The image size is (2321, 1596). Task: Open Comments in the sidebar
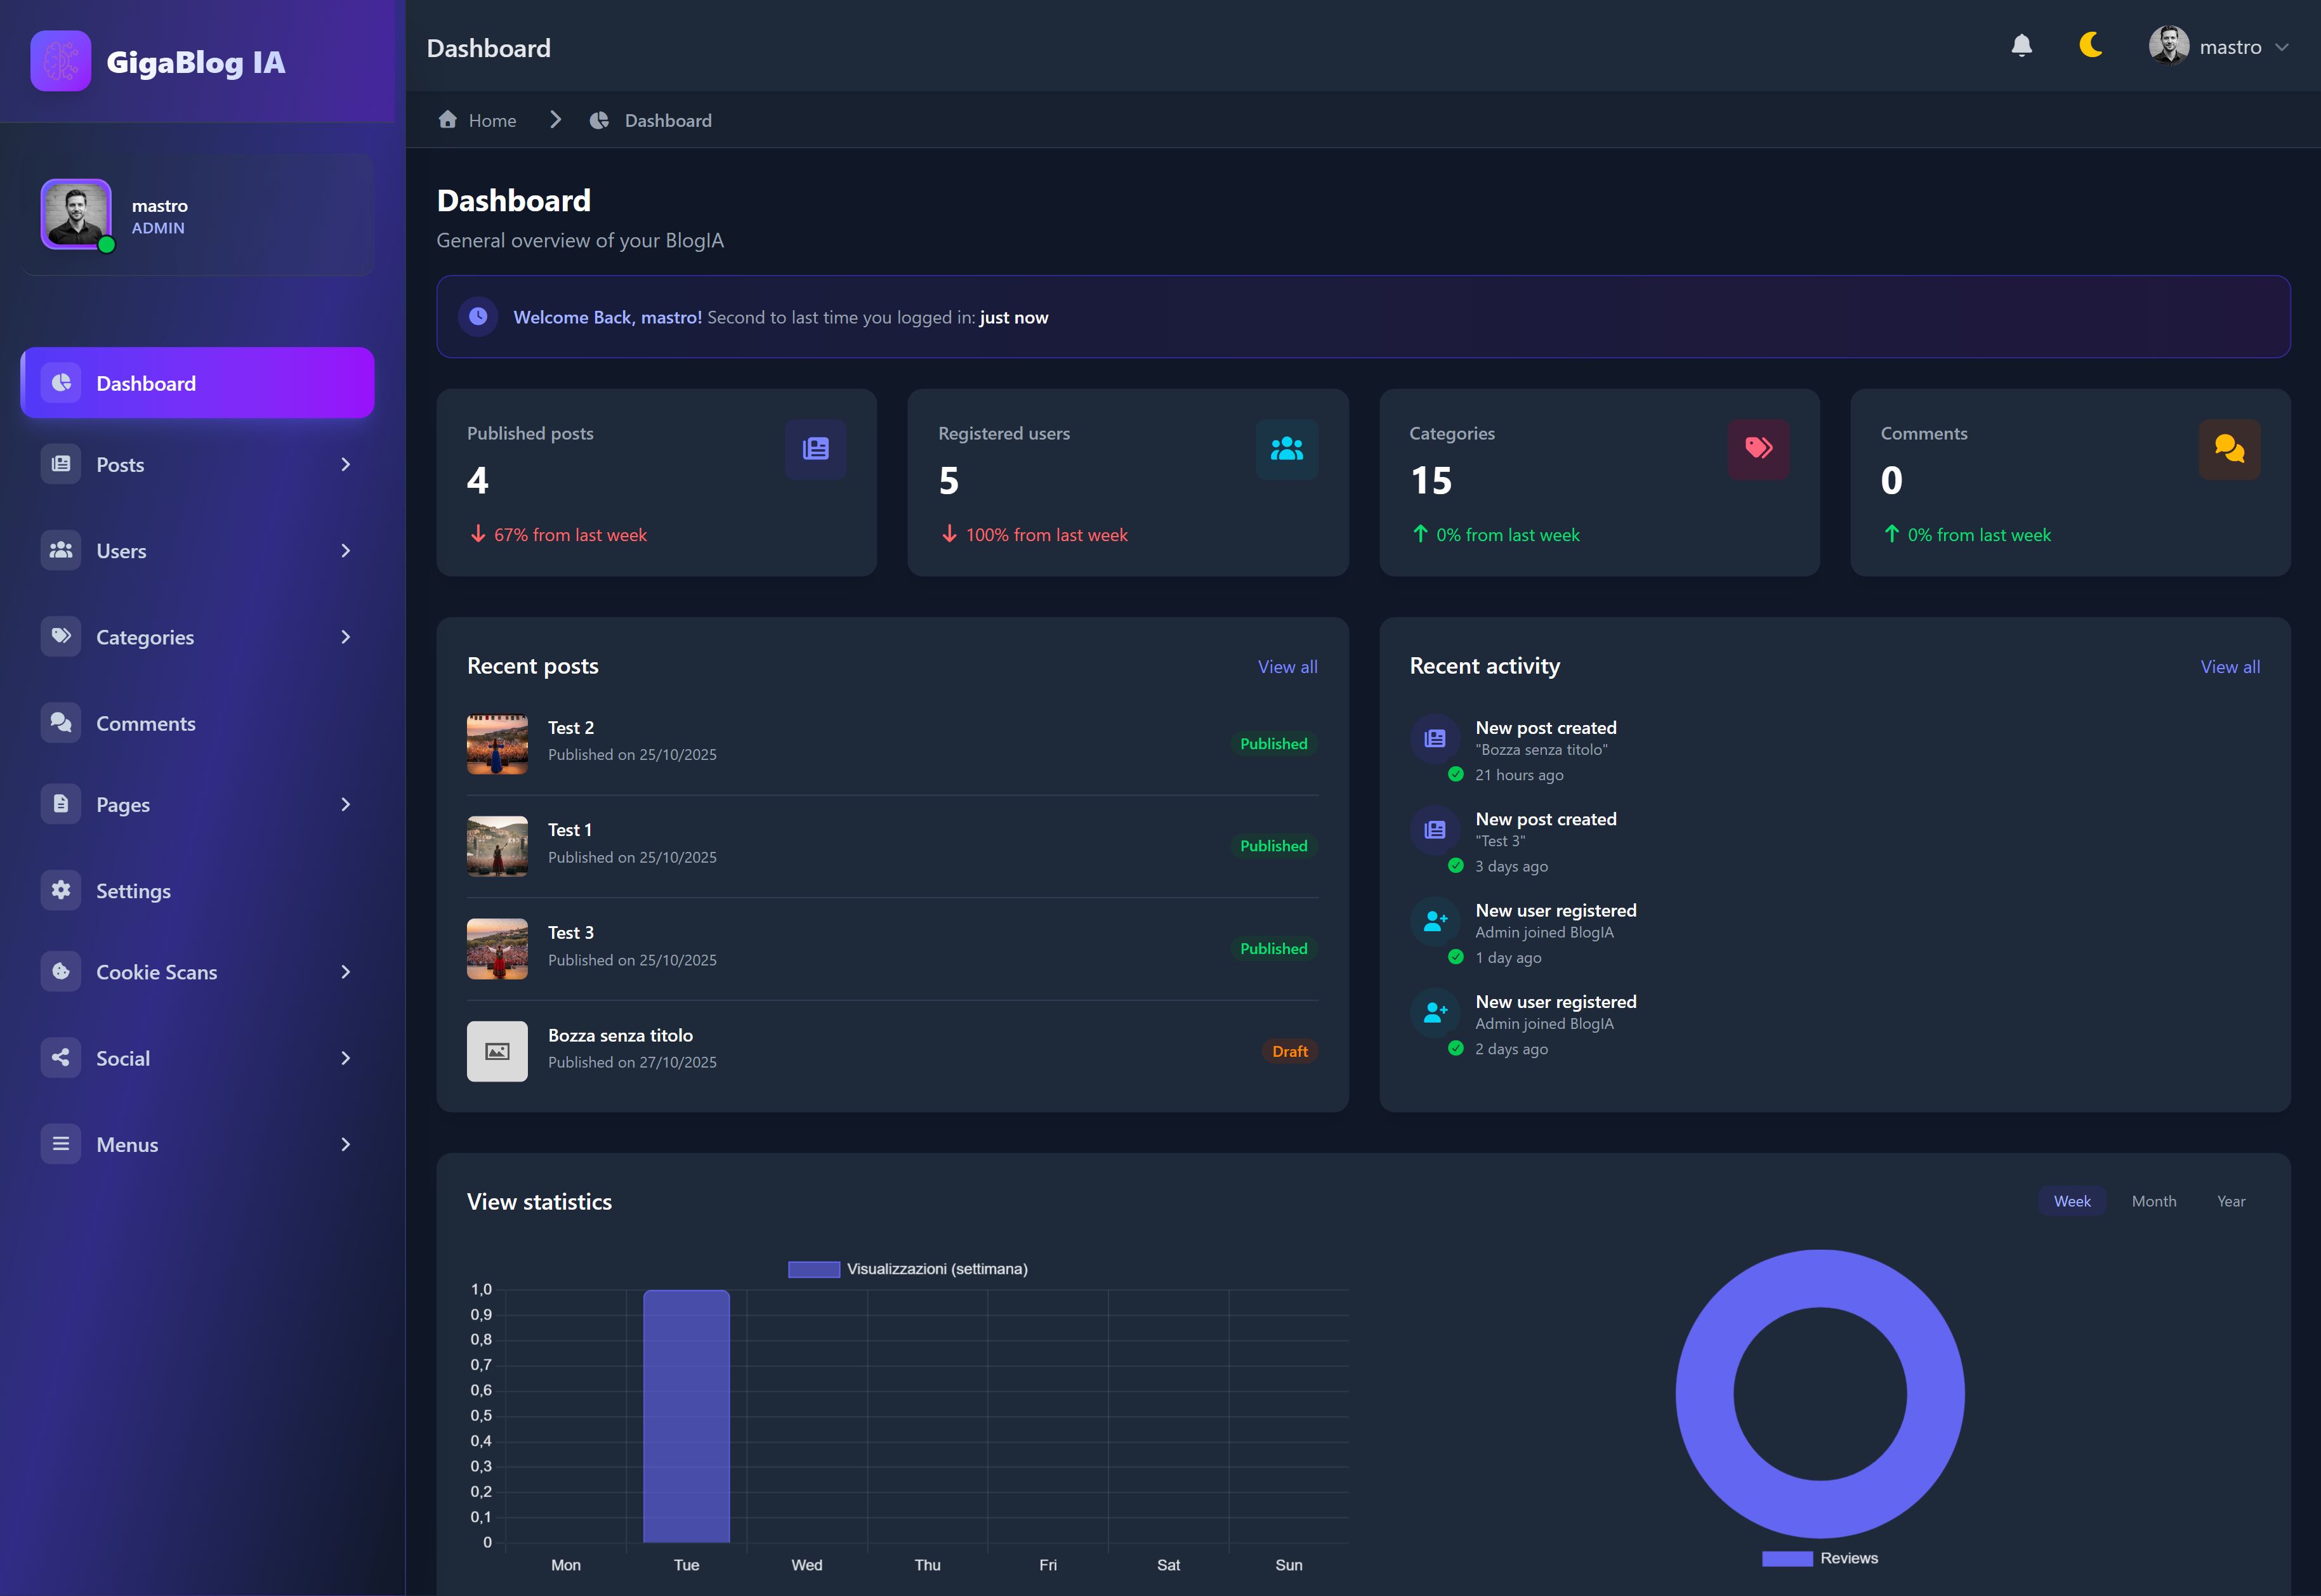click(145, 723)
